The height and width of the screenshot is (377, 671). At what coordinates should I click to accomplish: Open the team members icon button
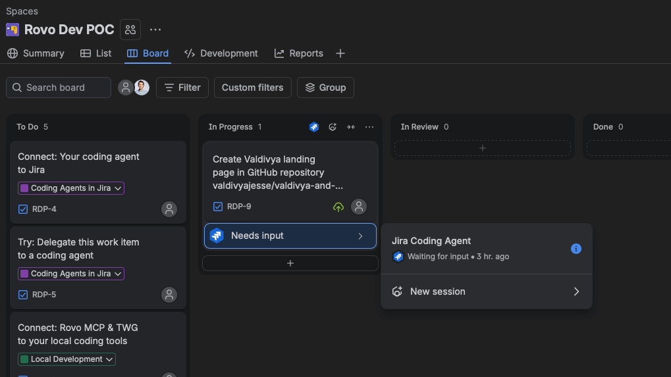pos(130,30)
